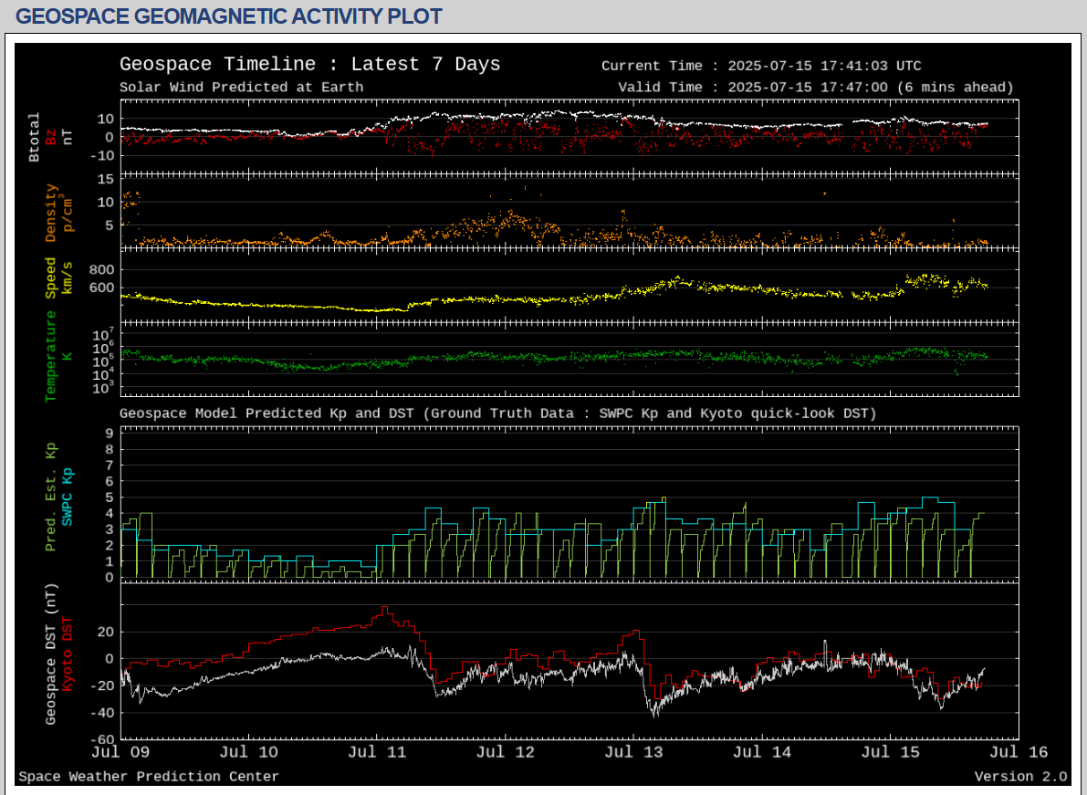Image resolution: width=1087 pixels, height=795 pixels.
Task: Click the yellow Speed km/s axis label
Action: 57,277
